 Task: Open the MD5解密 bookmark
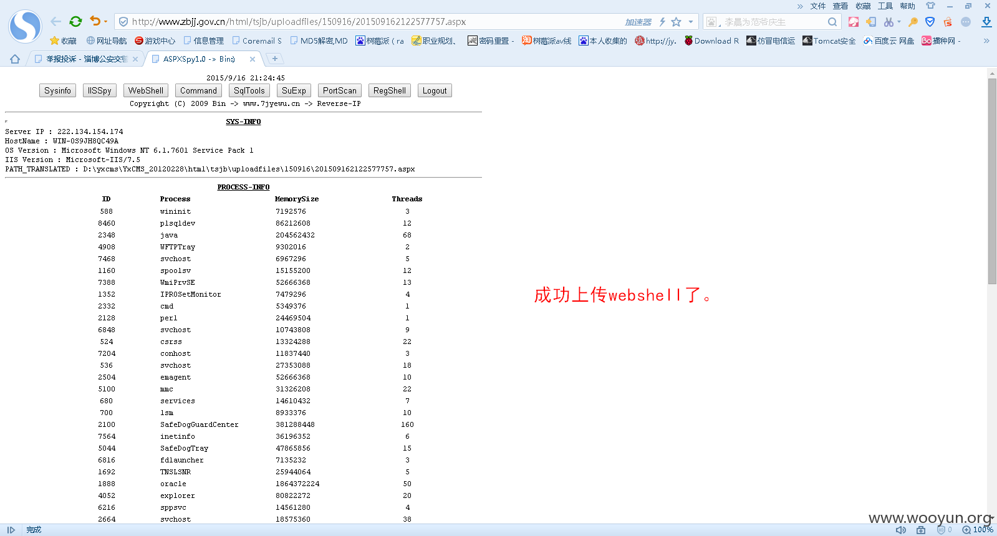pyautogui.click(x=319, y=41)
